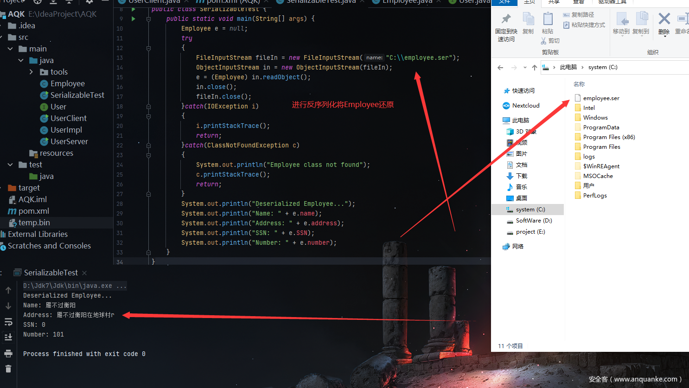Go back using Explorer's back arrow
Viewport: 689px width, 388px height.
click(x=500, y=68)
